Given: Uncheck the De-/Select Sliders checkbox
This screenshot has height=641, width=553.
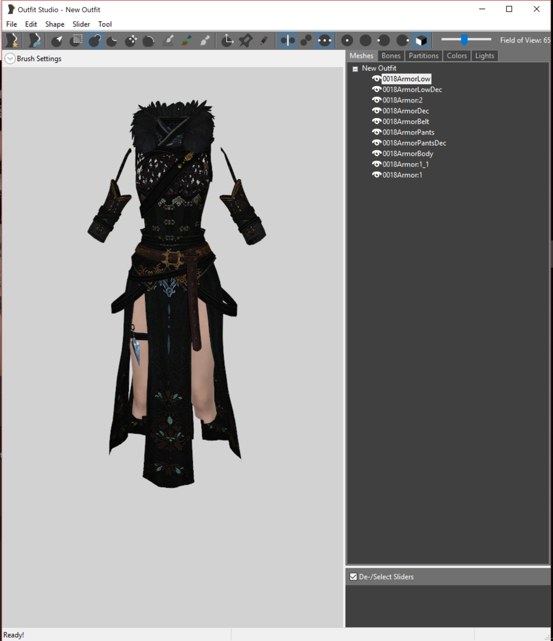Looking at the screenshot, I should (354, 577).
